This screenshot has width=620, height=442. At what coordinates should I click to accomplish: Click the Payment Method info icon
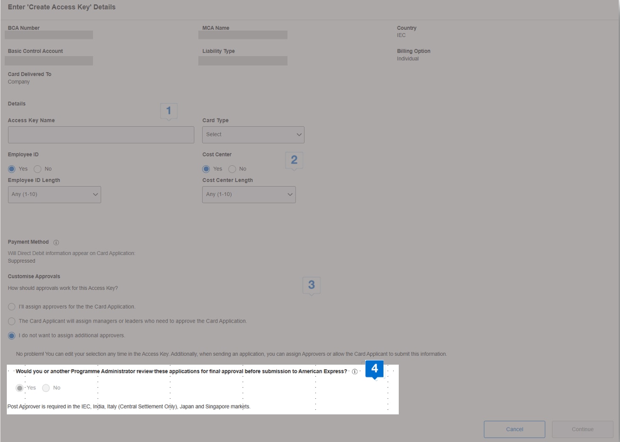tap(56, 242)
